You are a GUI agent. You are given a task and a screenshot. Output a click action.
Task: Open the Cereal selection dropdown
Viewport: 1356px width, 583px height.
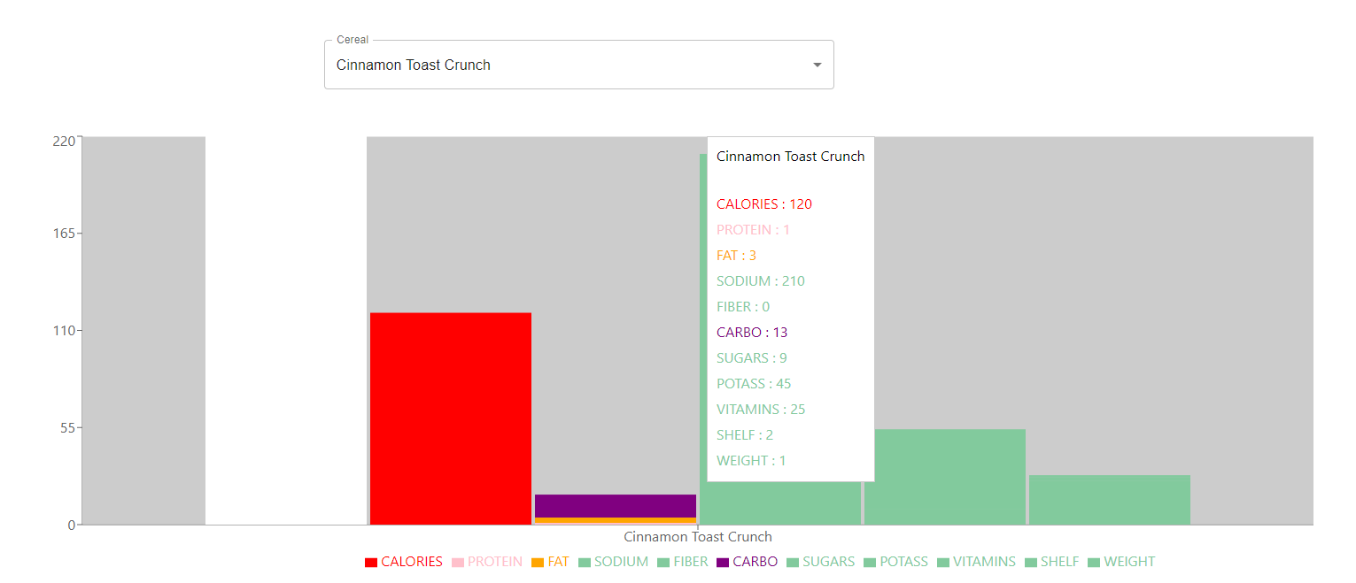coord(567,65)
